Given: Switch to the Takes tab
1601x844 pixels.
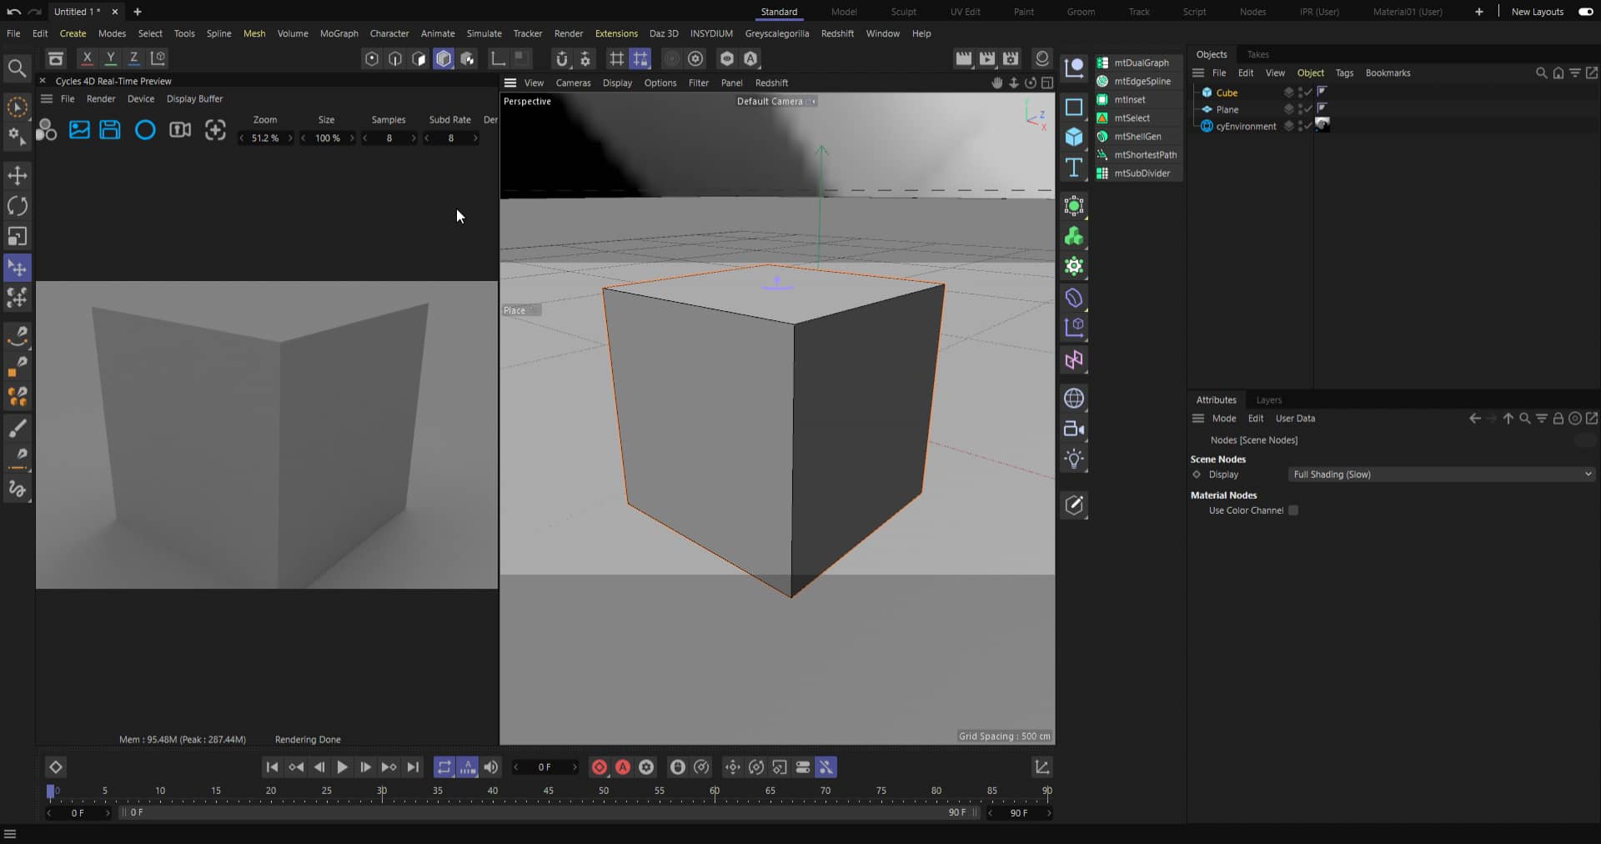Looking at the screenshot, I should coord(1258,54).
